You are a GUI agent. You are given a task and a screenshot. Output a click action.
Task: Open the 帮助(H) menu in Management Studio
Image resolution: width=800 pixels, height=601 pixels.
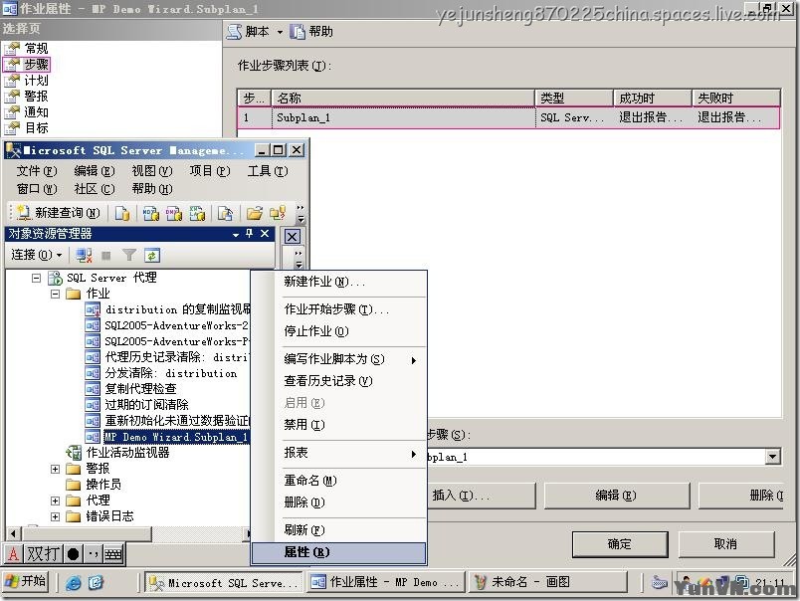152,189
